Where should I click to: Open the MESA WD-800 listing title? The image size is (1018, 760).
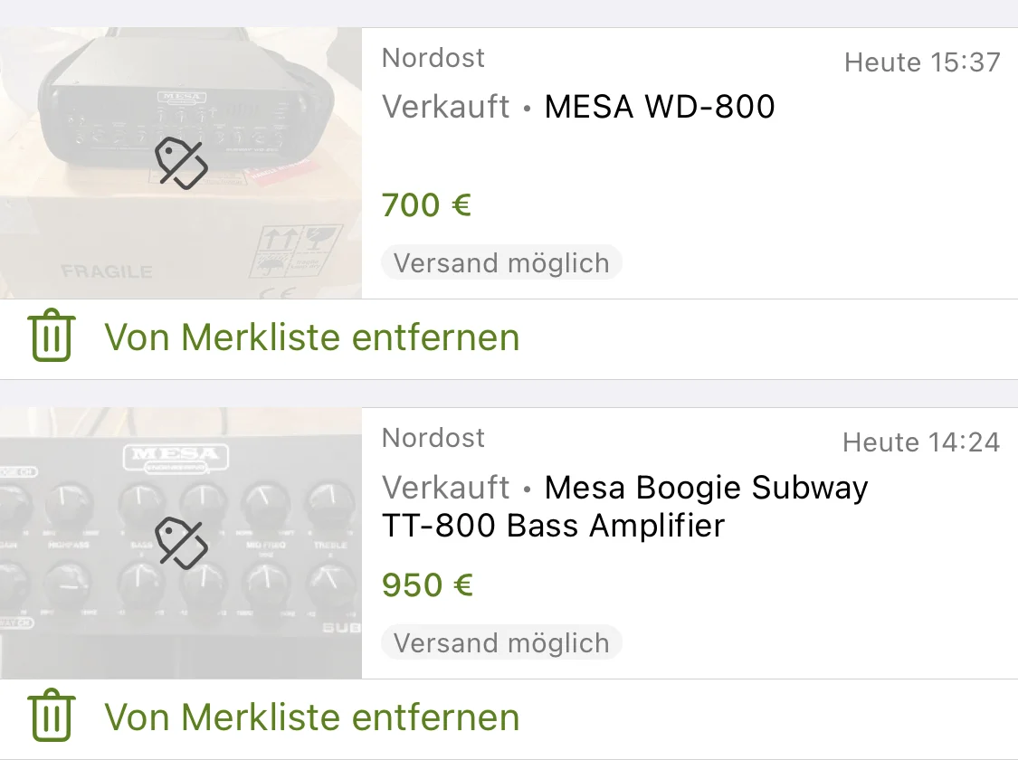[x=660, y=107]
